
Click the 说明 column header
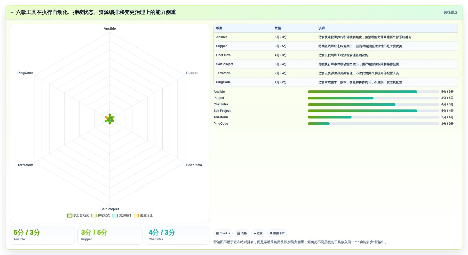321,28
